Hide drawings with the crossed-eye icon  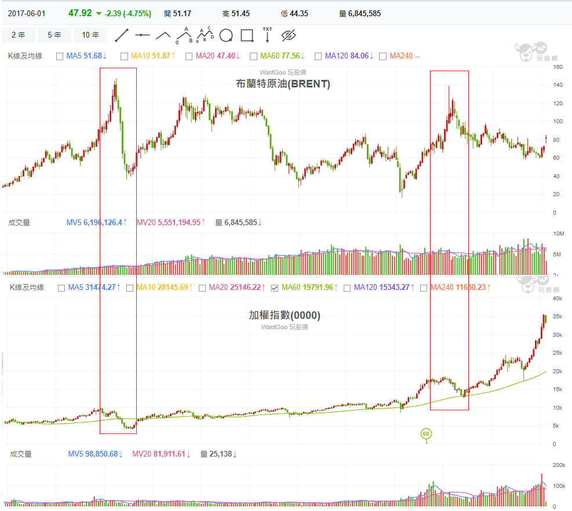click(x=289, y=35)
